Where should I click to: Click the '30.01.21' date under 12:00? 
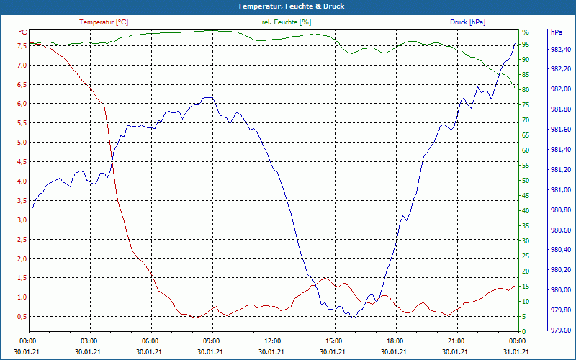[x=271, y=351]
